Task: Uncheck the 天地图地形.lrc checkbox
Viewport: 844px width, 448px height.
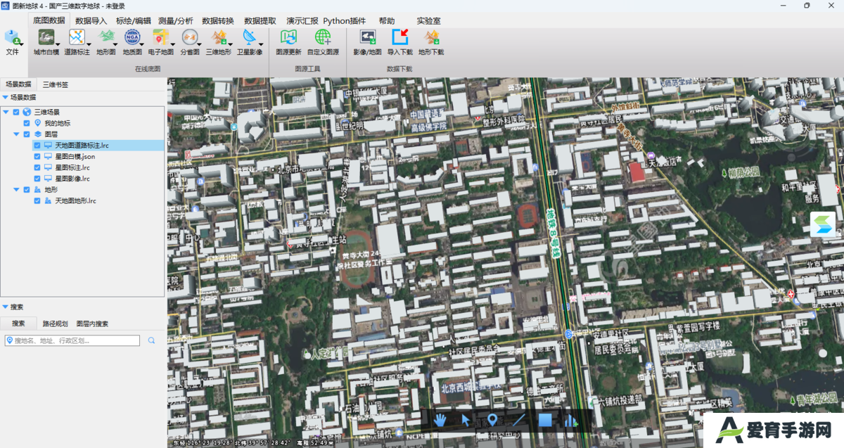Action: point(37,201)
